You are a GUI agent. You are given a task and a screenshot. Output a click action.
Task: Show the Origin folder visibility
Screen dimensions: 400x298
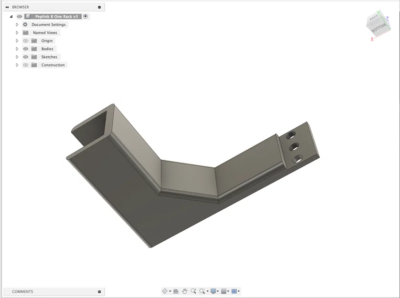pos(25,41)
